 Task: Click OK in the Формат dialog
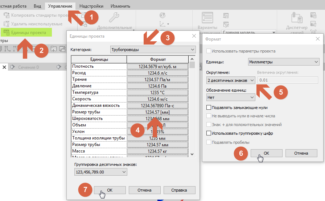click(x=266, y=153)
